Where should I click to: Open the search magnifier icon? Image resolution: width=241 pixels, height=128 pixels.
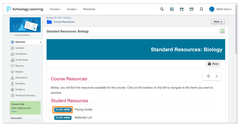[x=162, y=9]
